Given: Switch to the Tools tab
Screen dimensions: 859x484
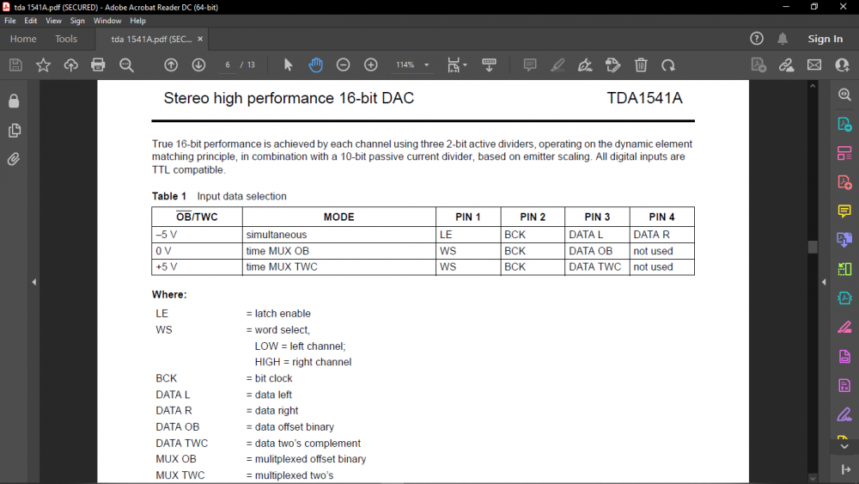Looking at the screenshot, I should click(66, 39).
